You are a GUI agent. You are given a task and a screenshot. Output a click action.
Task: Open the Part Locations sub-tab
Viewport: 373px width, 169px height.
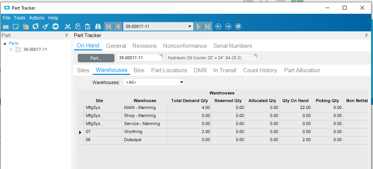coord(169,70)
